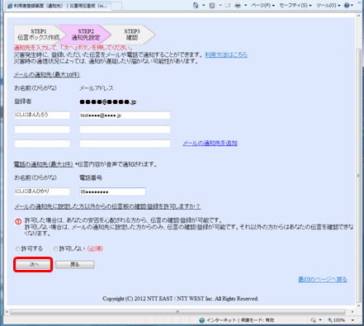The width and height of the screenshot is (364, 326).
Task: Click the zoom magnifier 100% icon
Action: tap(330, 320)
